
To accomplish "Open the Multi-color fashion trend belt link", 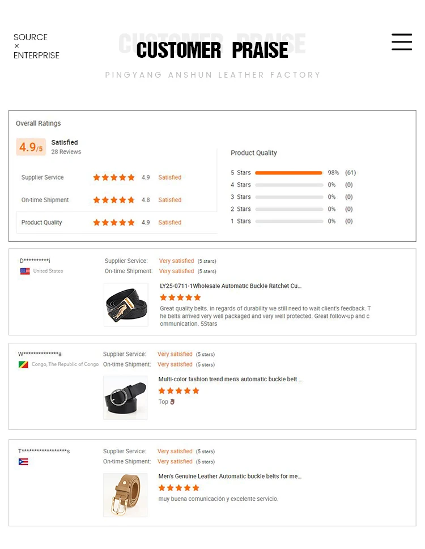I will [231, 379].
